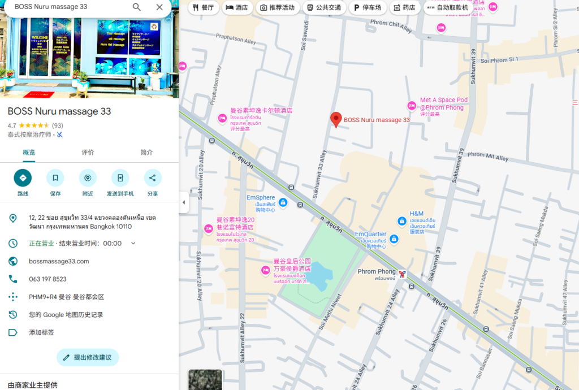Click the label tag icon
This screenshot has height=390, width=579.
point(13,332)
